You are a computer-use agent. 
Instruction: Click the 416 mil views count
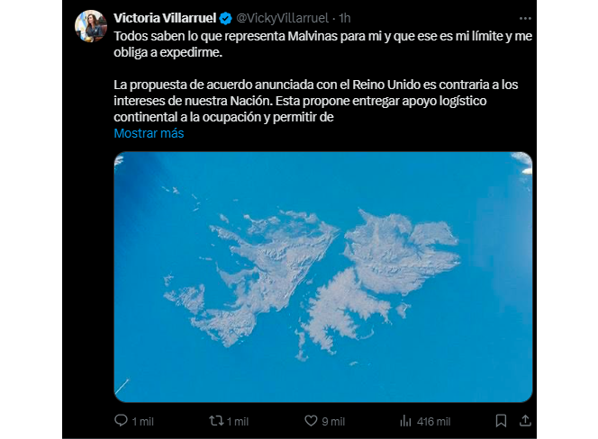pyautogui.click(x=433, y=422)
